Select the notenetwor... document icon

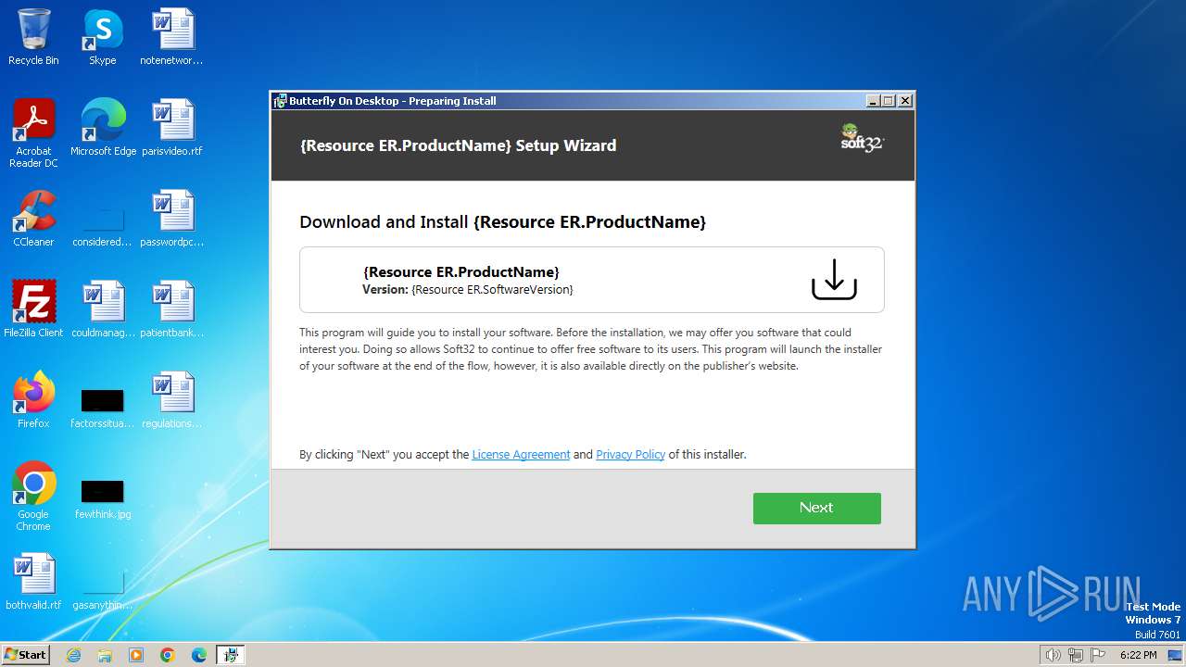(x=172, y=37)
